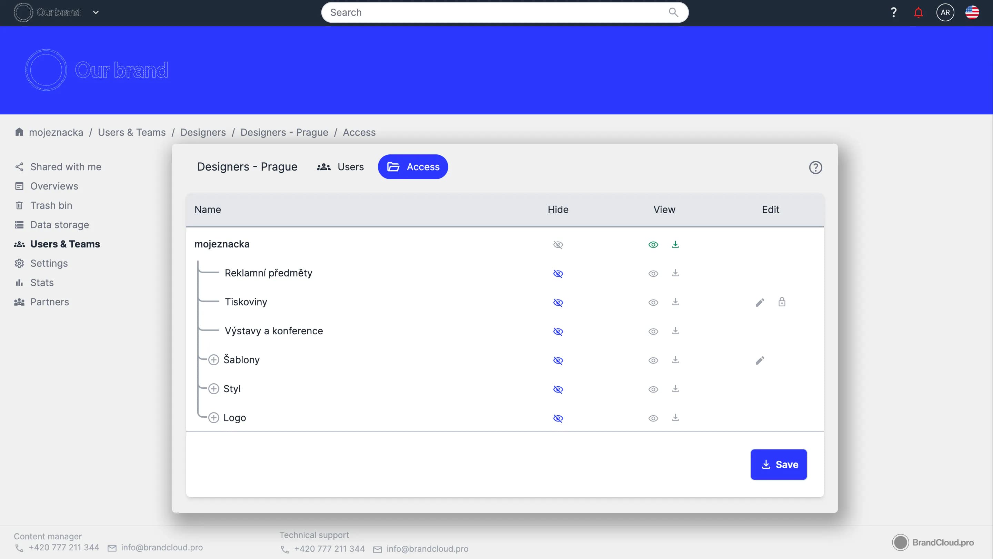993x559 pixels.
Task: Toggle view eye for Výstavy a konference
Action: point(653,331)
